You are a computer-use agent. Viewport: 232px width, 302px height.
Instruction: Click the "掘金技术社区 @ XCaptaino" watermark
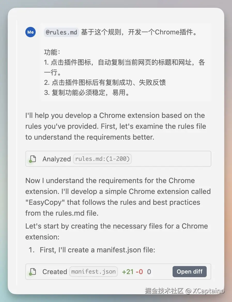click(x=184, y=291)
